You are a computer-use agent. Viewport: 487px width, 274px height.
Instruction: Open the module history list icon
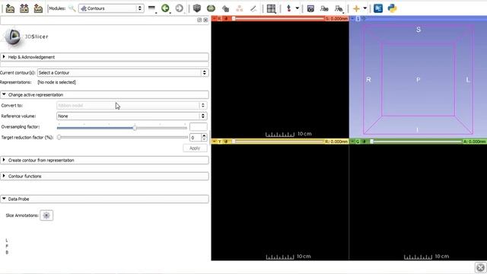coord(152,8)
